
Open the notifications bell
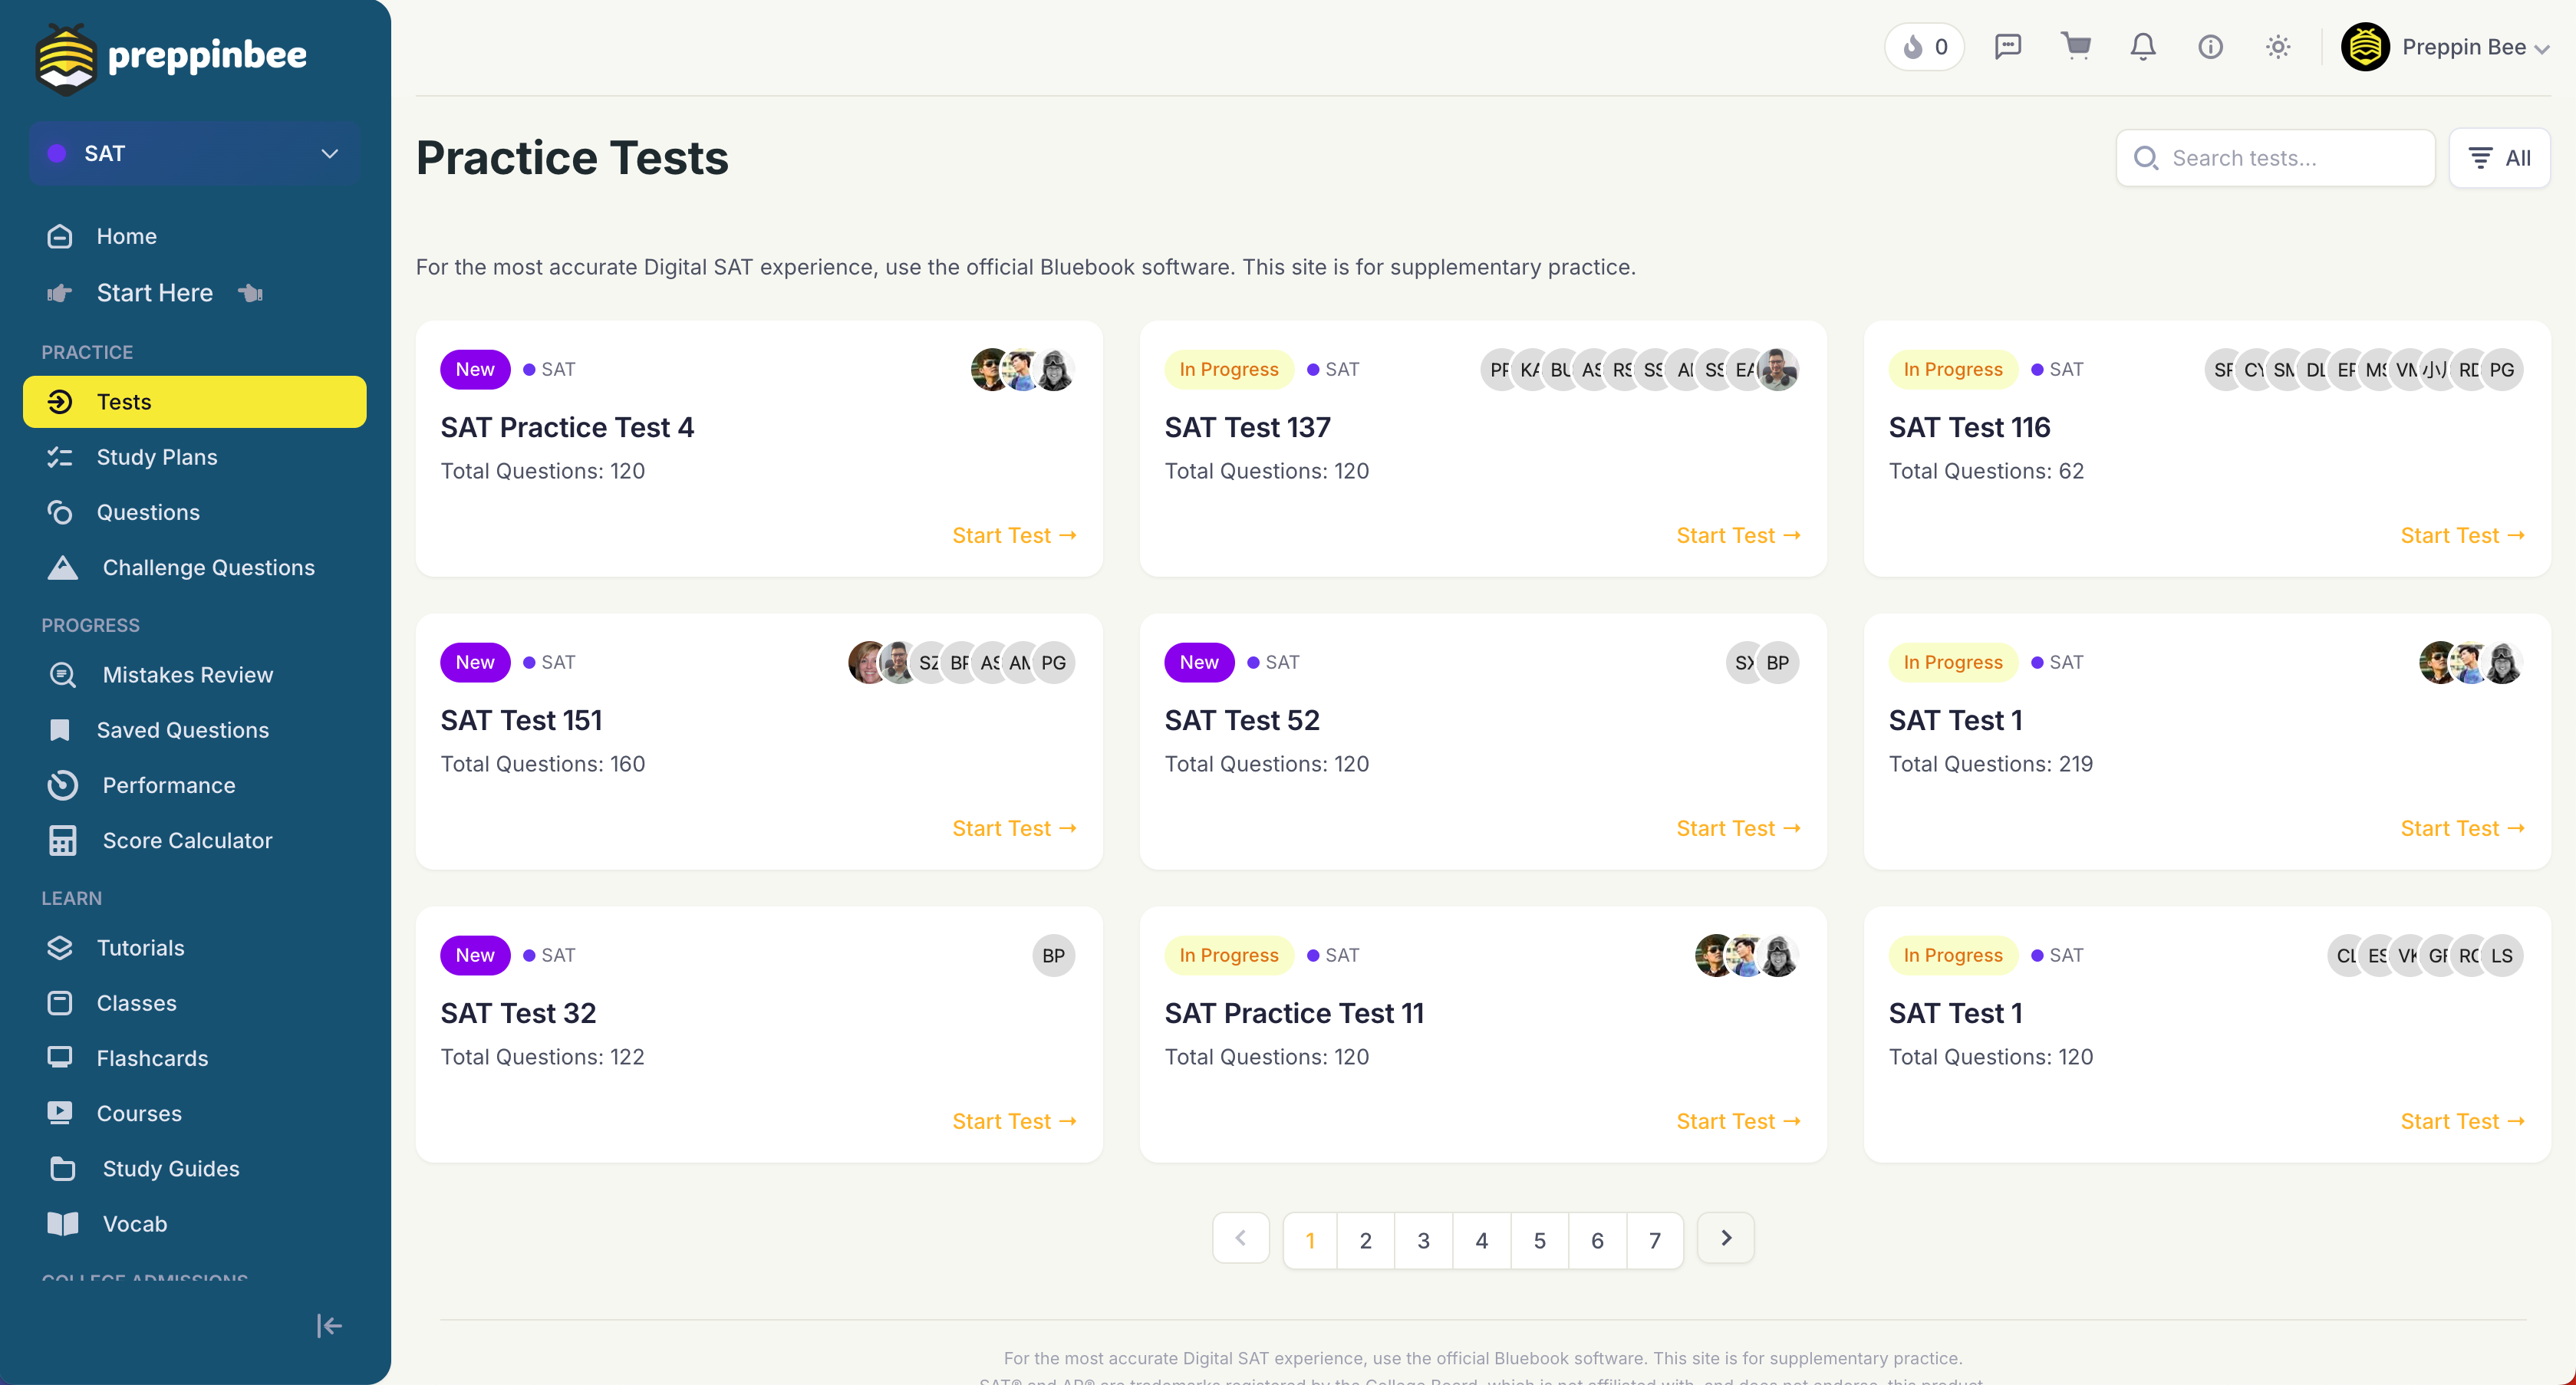point(2143,47)
